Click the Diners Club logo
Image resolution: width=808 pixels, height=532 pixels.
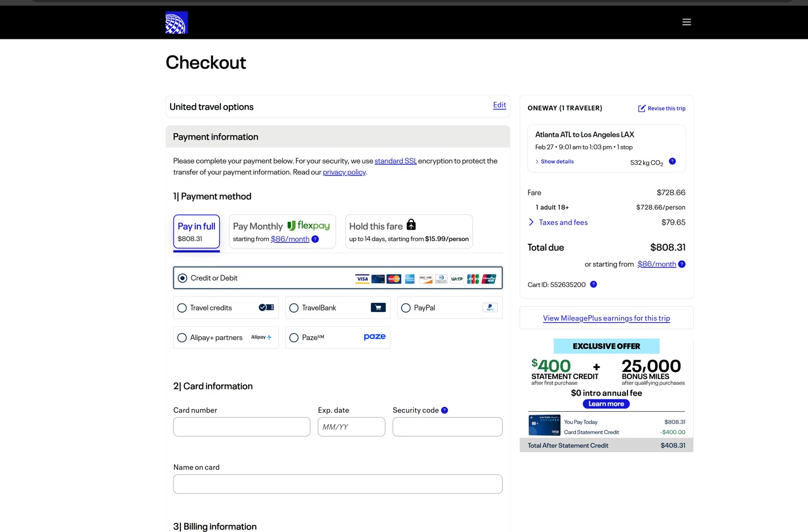click(x=441, y=279)
